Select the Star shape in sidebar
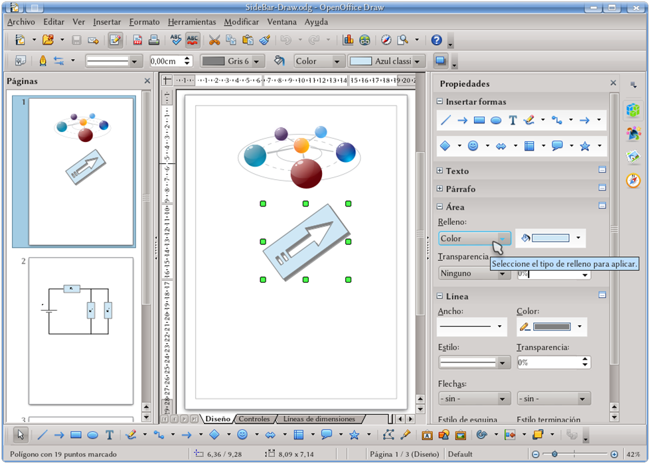 [585, 146]
